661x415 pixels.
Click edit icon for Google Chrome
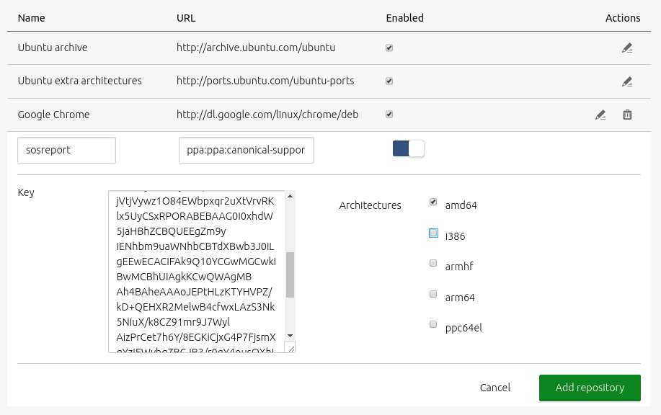[600, 115]
